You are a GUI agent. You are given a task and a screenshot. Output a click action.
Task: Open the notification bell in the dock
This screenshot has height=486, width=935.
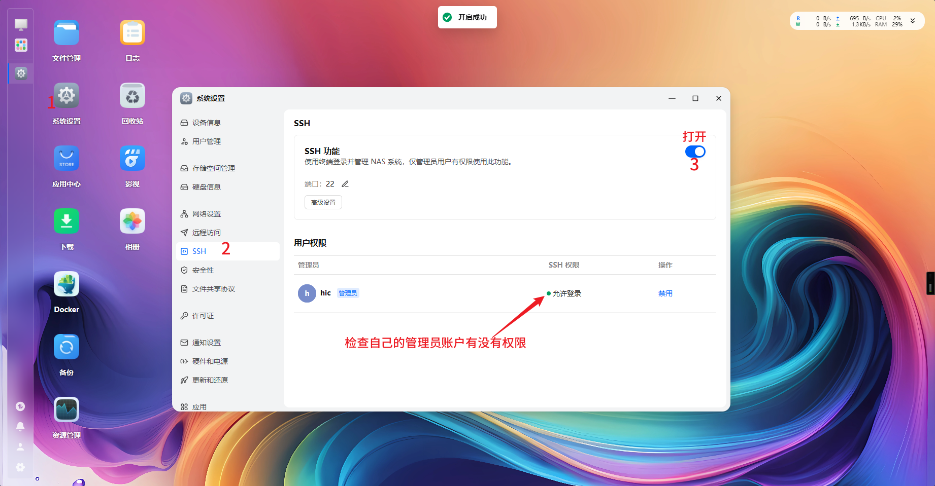point(20,427)
